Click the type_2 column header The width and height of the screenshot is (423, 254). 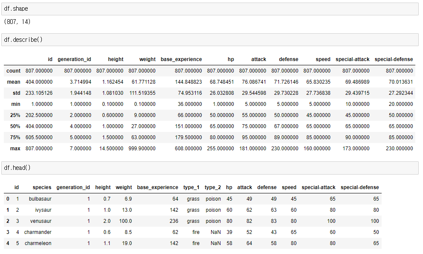coord(213,187)
